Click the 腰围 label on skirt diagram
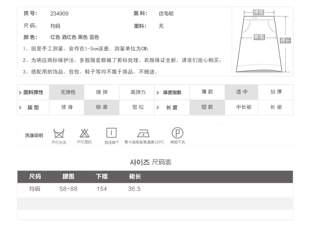Screen dimensions: 310x232 click(258, 12)
